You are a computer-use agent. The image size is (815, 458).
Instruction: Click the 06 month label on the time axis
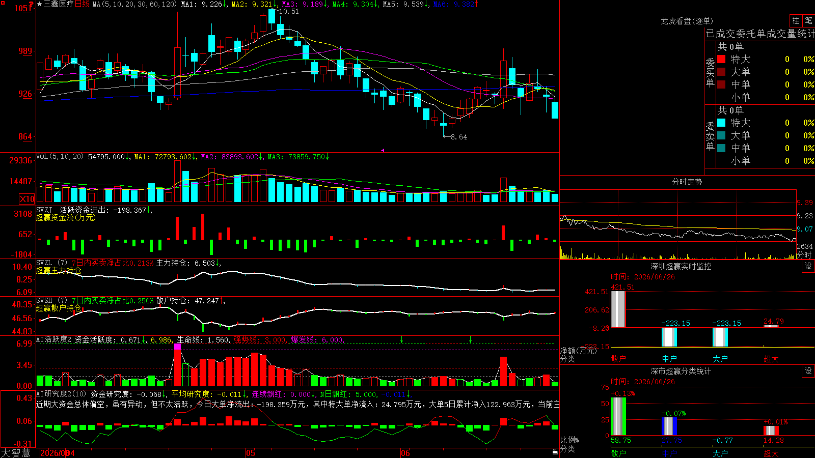[x=405, y=453]
